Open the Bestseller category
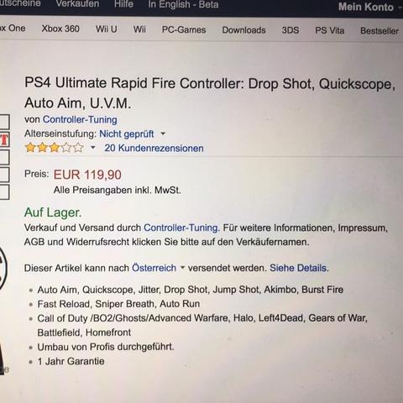403x403 pixels. coord(379,31)
